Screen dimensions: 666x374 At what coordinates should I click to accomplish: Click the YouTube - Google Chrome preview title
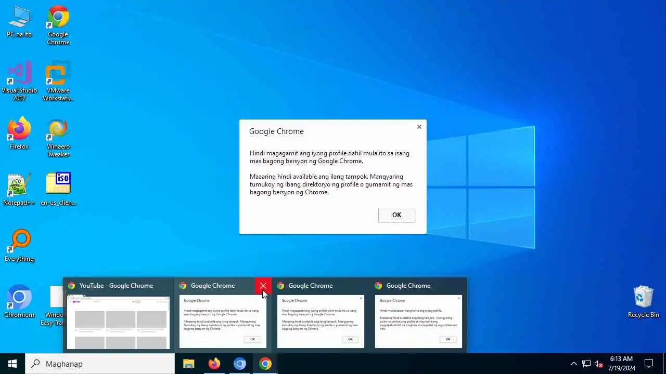[116, 286]
